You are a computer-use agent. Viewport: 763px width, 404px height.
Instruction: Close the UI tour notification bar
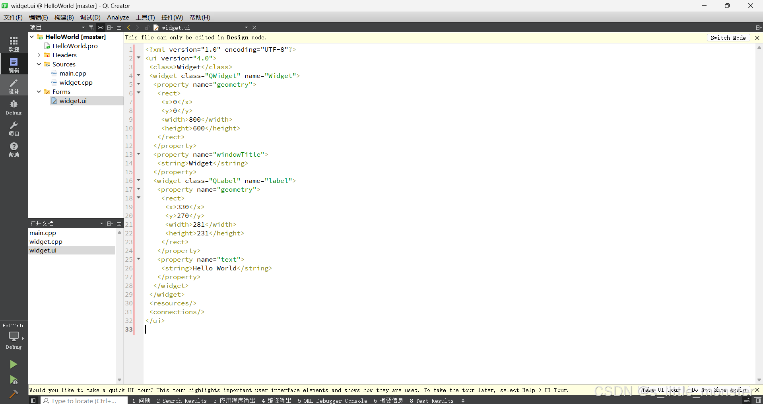(757, 390)
